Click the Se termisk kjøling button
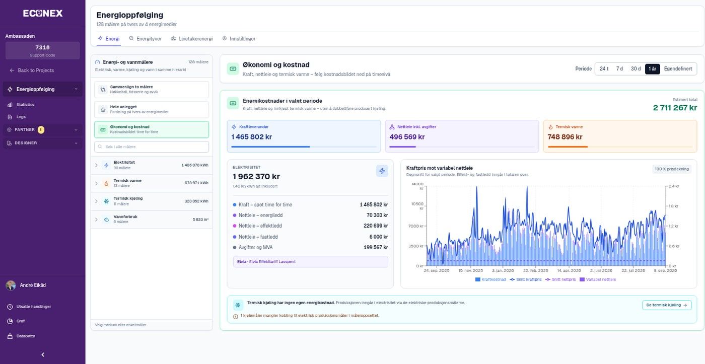Screen dimensions: 705x364 click(x=667, y=305)
